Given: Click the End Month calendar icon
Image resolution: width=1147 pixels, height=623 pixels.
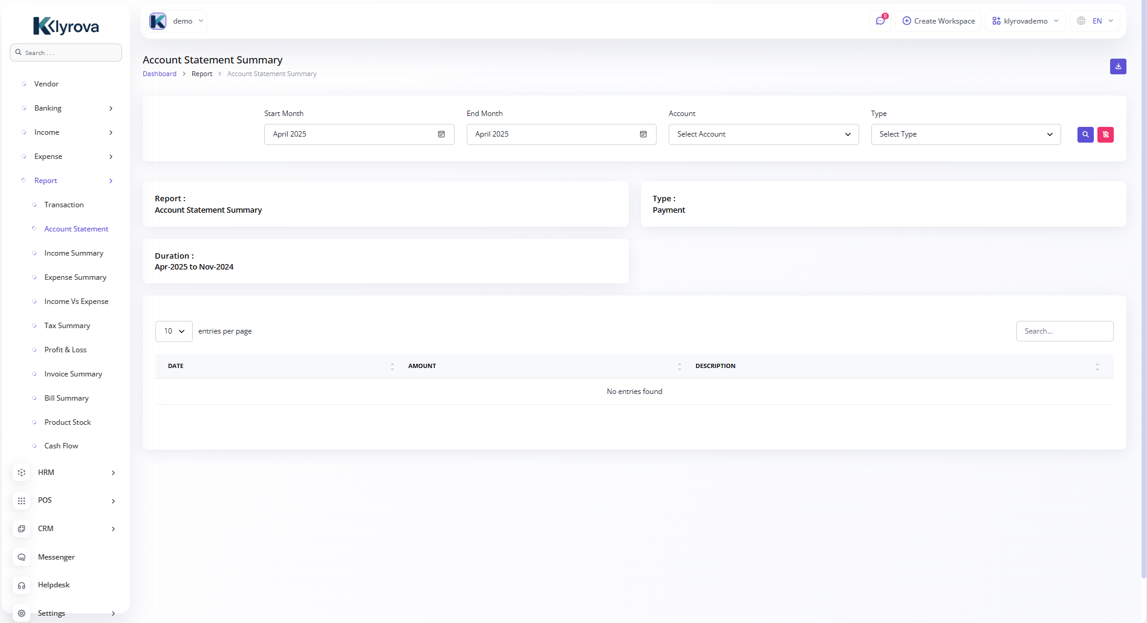Looking at the screenshot, I should (x=643, y=134).
